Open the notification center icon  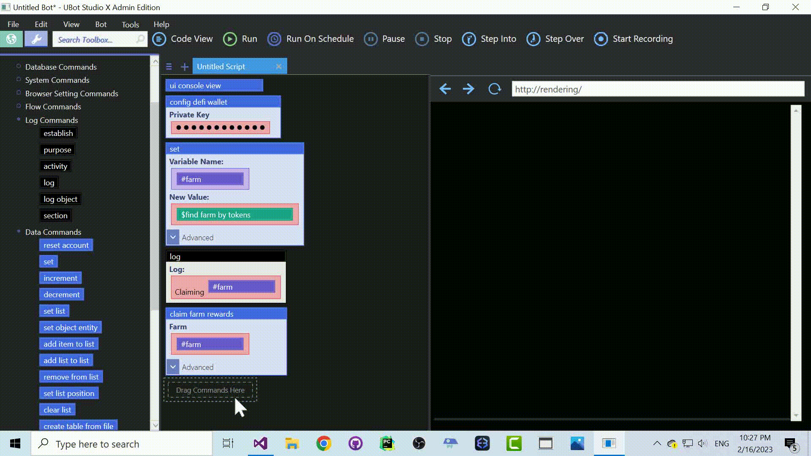[x=791, y=444]
